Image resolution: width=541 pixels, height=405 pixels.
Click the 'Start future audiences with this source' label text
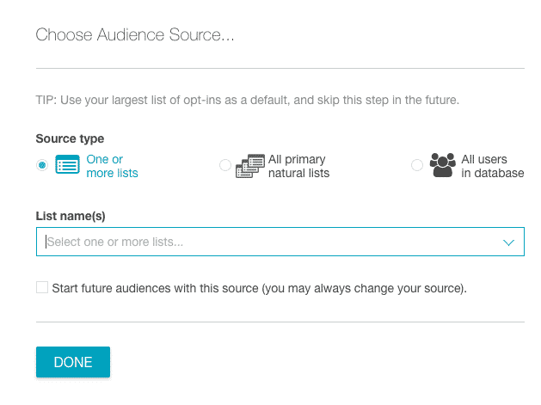(x=260, y=288)
